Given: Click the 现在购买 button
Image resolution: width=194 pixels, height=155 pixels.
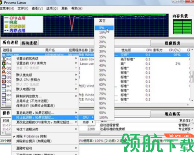Looking at the screenshot, I should 172,114.
